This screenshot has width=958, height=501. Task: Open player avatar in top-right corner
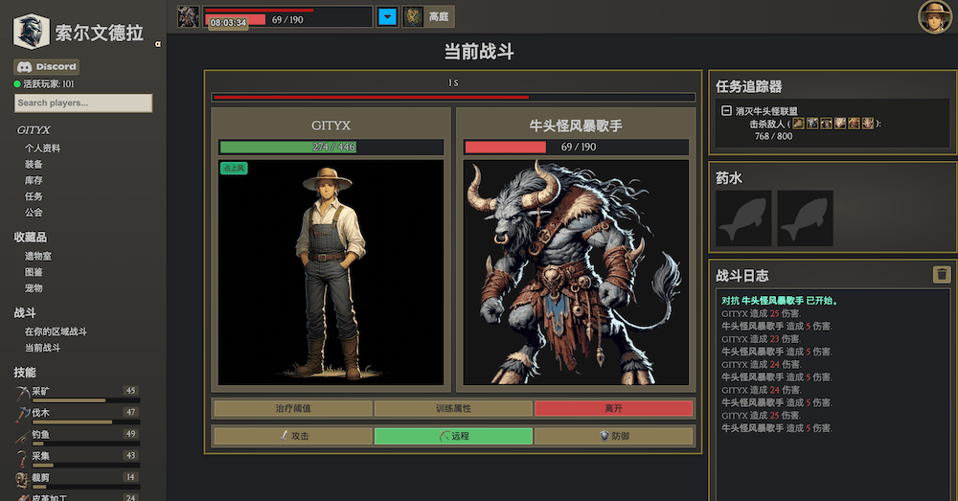(934, 17)
